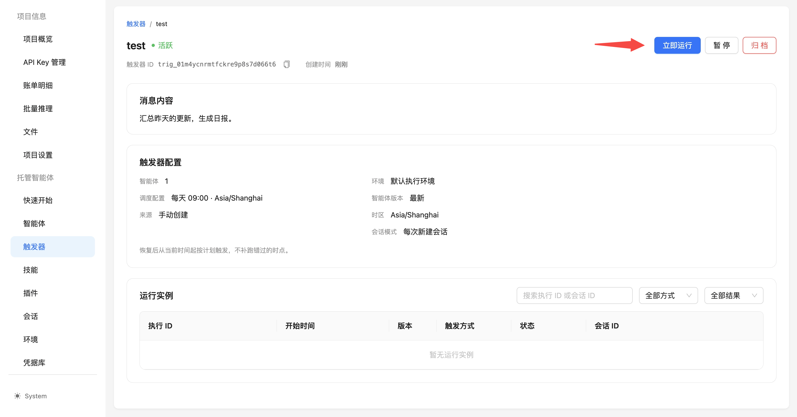Open 智能体 in the sidebar
This screenshot has width=797, height=417.
(52, 224)
